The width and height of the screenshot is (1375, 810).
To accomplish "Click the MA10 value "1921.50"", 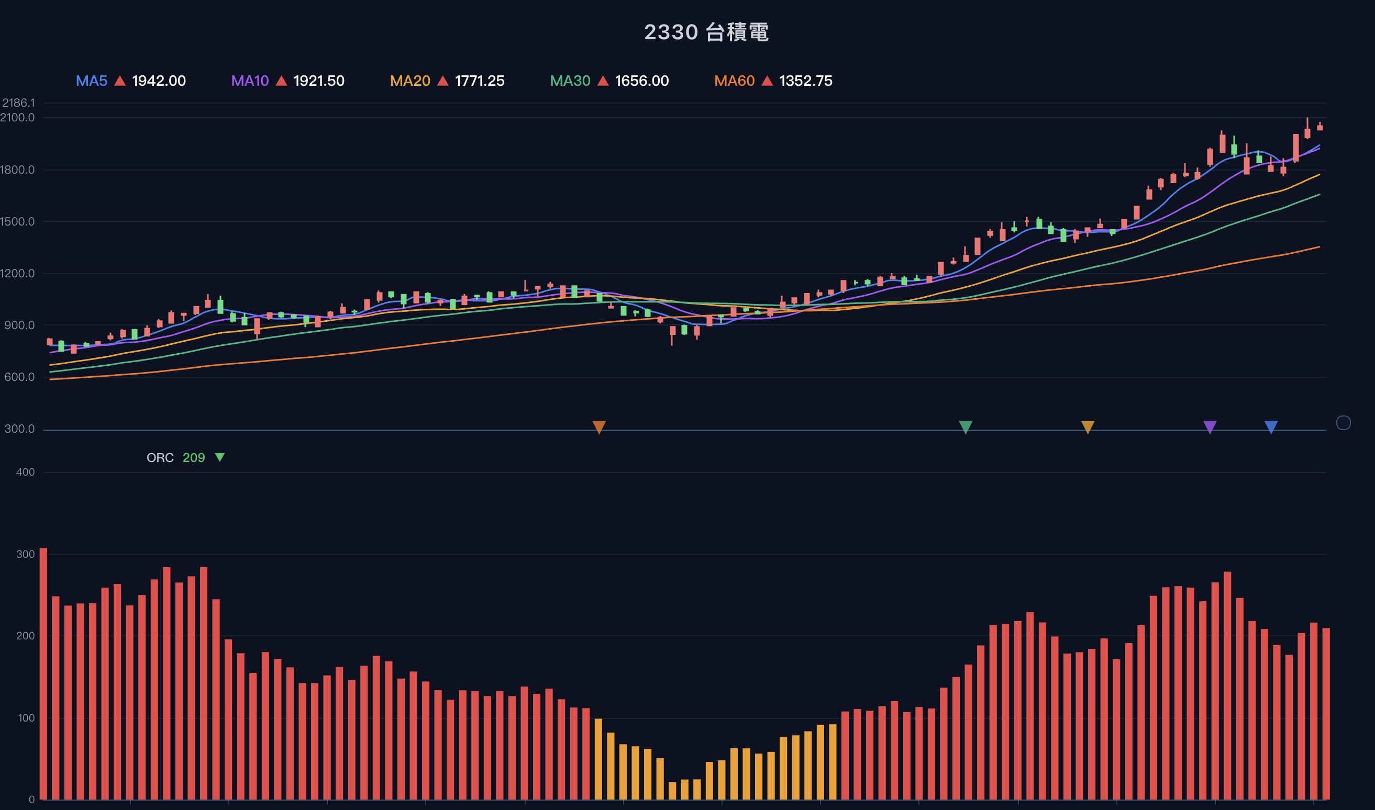I will pos(319,81).
